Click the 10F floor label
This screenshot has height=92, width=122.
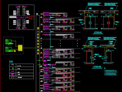pyautogui.click(x=41, y=32)
